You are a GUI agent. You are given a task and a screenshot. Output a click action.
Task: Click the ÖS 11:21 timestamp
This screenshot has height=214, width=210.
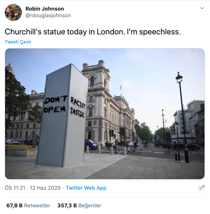click(15, 188)
